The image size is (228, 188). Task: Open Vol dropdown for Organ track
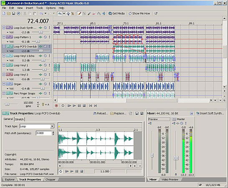8,89
